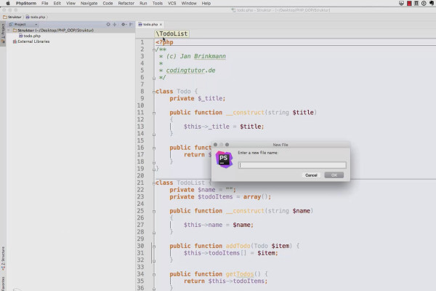Viewport: 436px width, 291px height.
Task: Select External Libraries in the project tree
Action: pyautogui.click(x=31, y=41)
